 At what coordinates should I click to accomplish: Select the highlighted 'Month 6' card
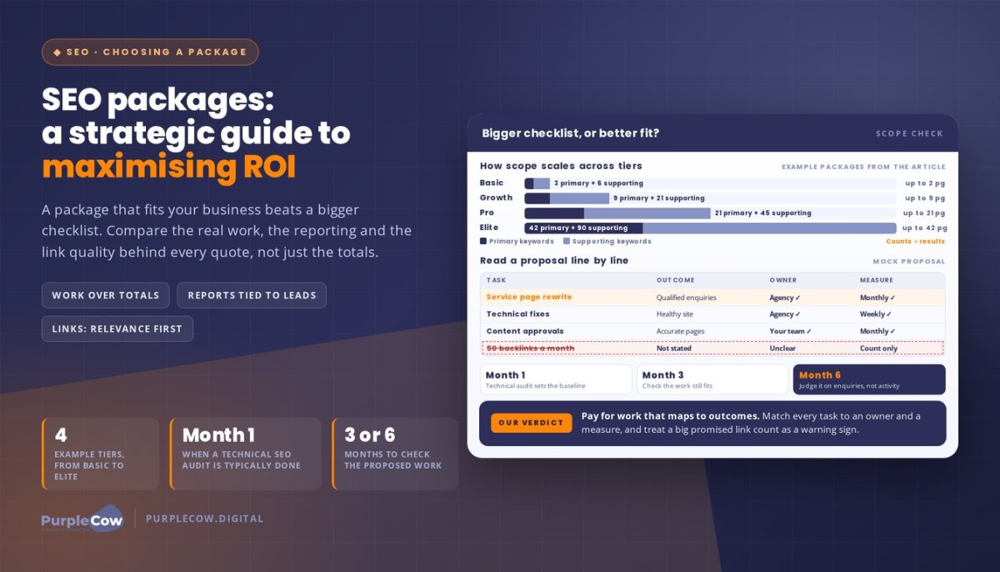pyautogui.click(x=869, y=379)
